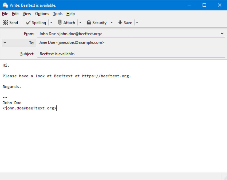Screen dimensions: 227x180
Task: Click the Attach label text
Action: 69,23
